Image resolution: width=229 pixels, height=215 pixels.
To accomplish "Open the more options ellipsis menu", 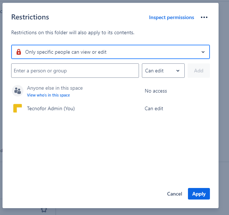I will pos(204,17).
